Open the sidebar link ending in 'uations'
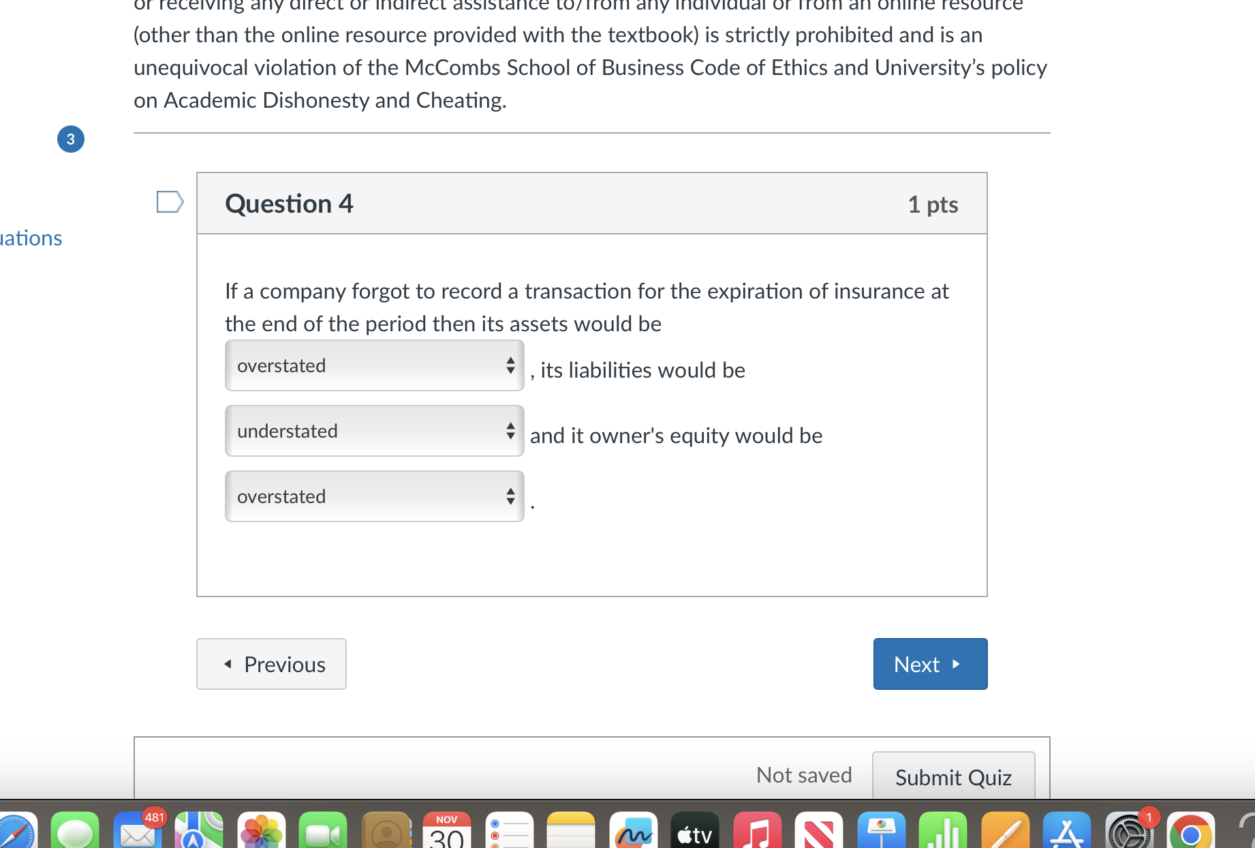This screenshot has width=1255, height=848. 31,238
